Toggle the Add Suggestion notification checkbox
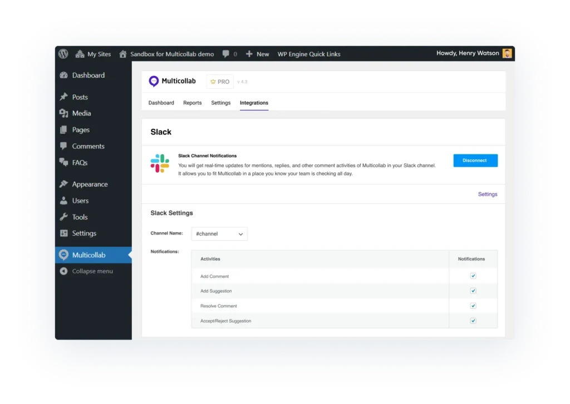Screen dimensions: 570x404 tap(473, 291)
